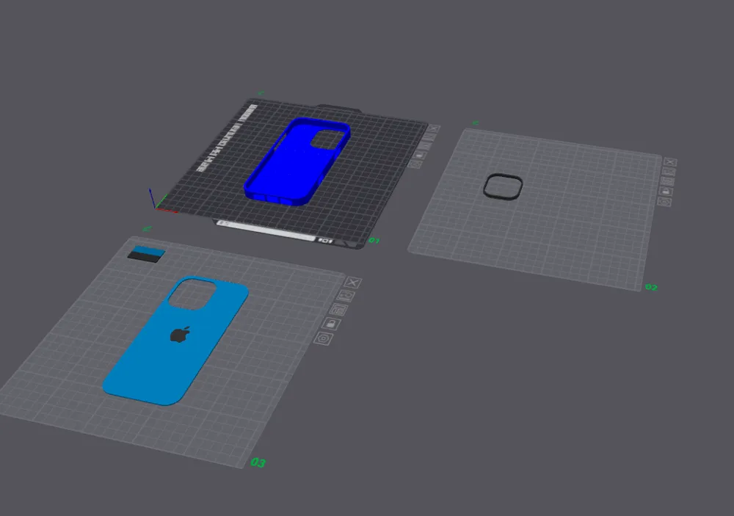This screenshot has width=734, height=516.
Task: Click the green 02 plate number
Action: [651, 287]
